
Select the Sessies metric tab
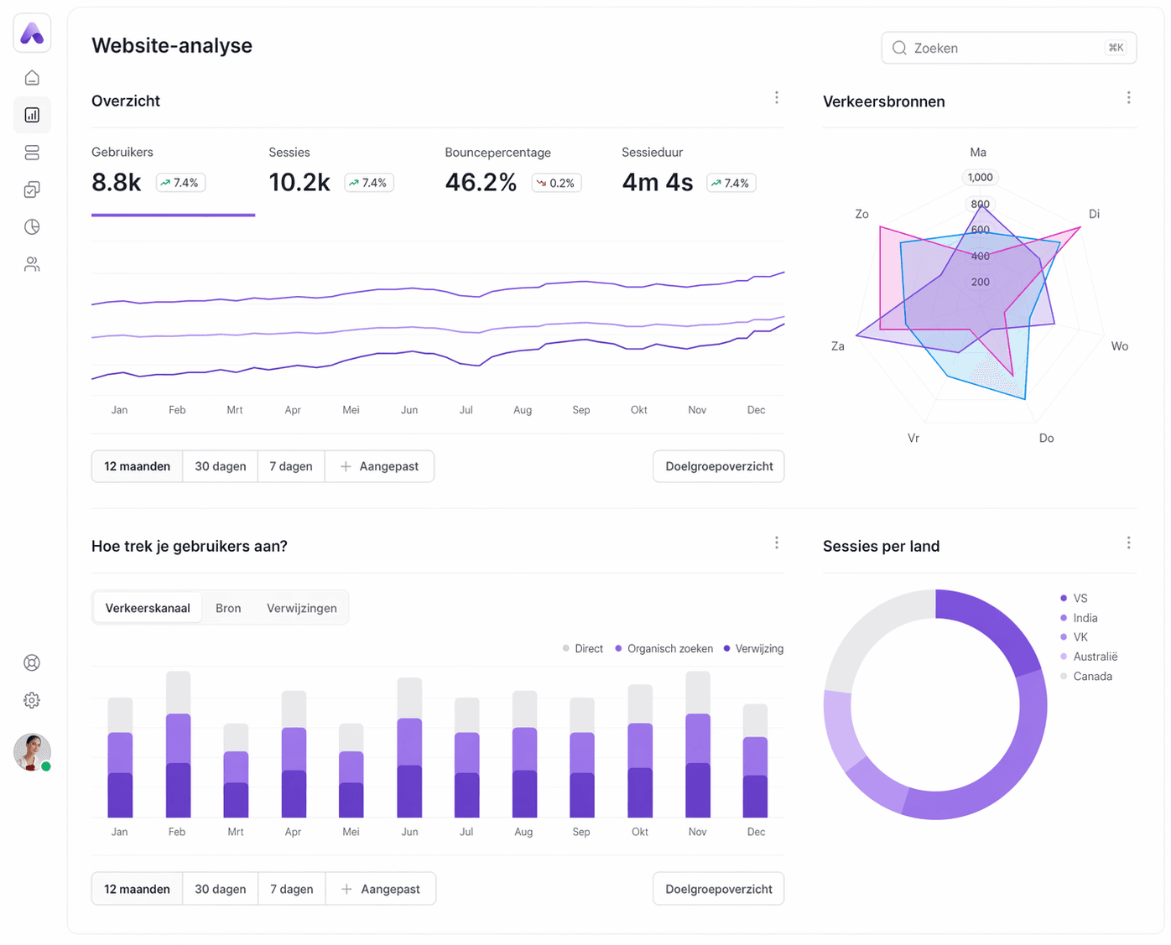[x=331, y=171]
